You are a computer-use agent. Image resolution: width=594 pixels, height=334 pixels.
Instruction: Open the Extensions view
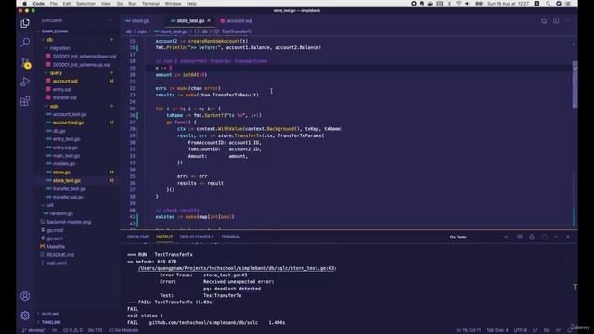tap(25, 101)
